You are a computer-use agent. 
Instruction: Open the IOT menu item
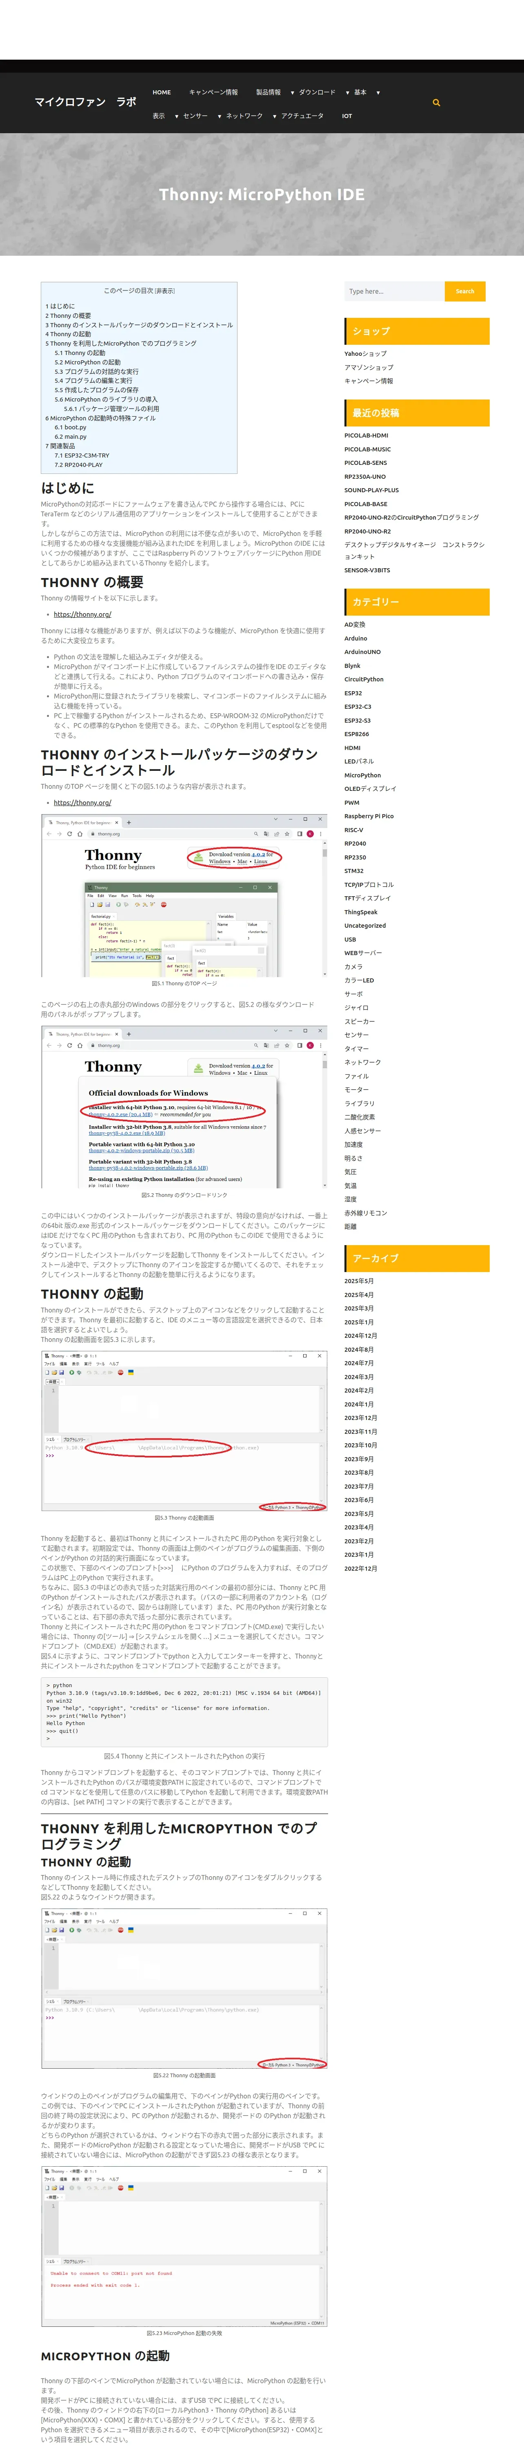347,116
